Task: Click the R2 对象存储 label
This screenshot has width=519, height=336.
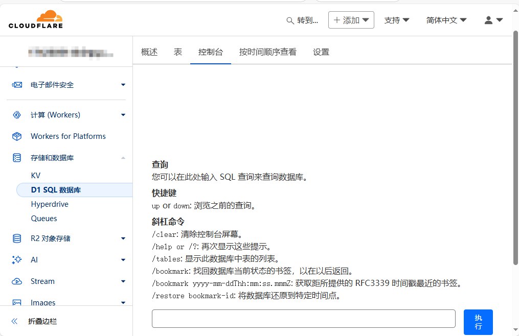Action: tap(51, 238)
